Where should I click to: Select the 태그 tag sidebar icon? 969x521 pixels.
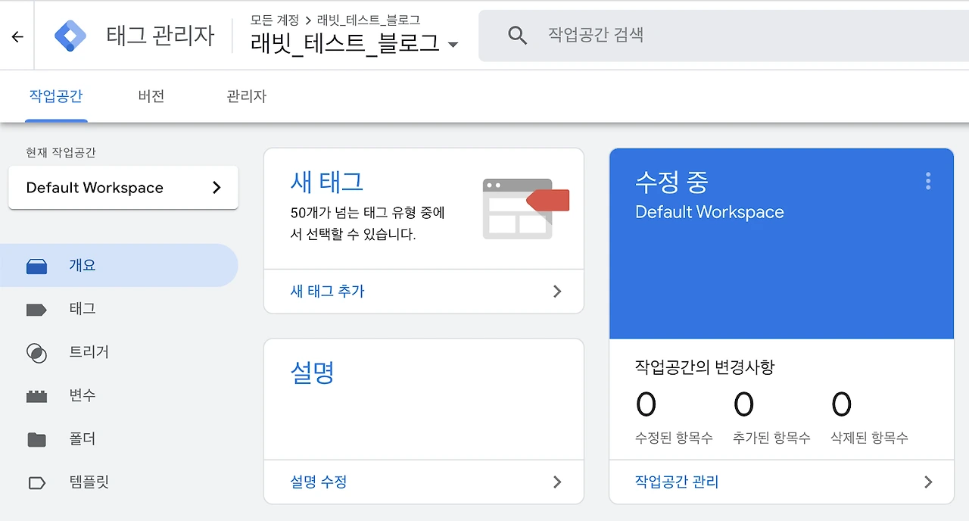click(36, 309)
